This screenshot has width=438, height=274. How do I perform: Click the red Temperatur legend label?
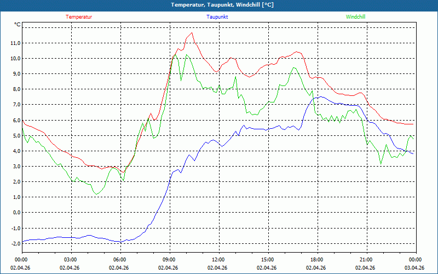pos(79,17)
